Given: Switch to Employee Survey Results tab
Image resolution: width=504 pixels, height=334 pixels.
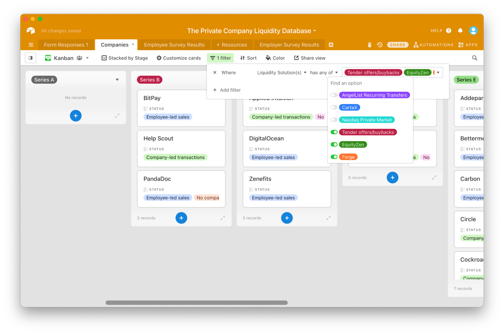Looking at the screenshot, I should (174, 44).
